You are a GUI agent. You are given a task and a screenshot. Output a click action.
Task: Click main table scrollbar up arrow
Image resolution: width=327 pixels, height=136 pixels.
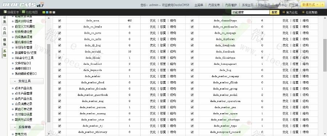pos(325,18)
